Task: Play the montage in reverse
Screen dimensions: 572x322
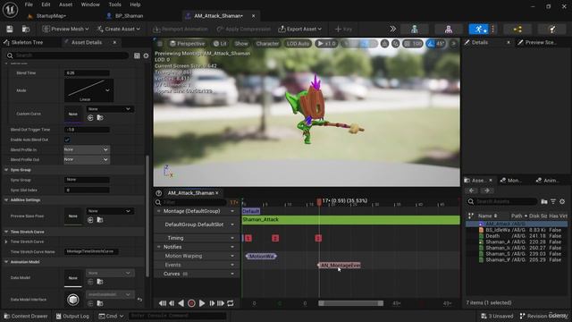Action: coord(181,303)
